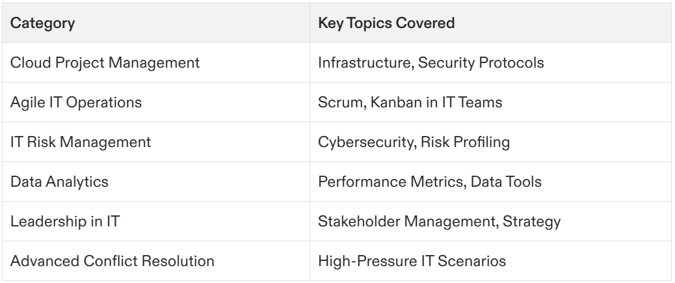Click the text Data Tools
Viewport: 675px width, 283px height.
pyautogui.click(x=506, y=182)
